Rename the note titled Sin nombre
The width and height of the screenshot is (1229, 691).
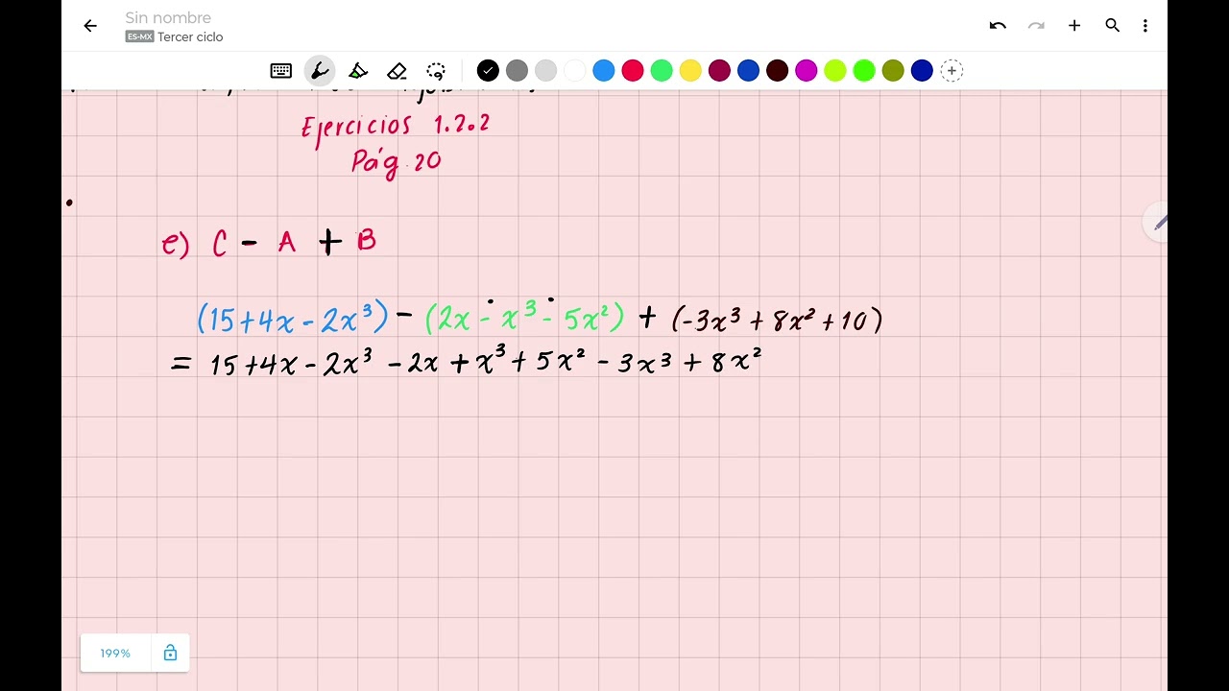tap(168, 17)
